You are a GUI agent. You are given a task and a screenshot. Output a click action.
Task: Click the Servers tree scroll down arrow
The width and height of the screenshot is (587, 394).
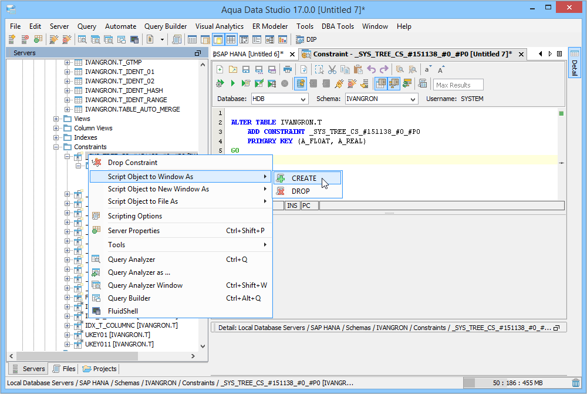pos(203,346)
